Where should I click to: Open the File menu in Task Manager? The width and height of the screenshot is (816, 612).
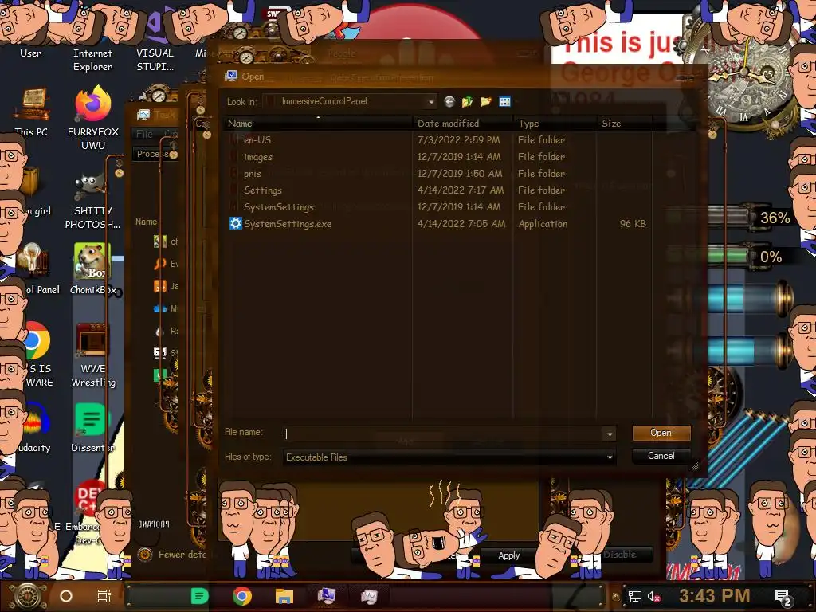tap(145, 134)
